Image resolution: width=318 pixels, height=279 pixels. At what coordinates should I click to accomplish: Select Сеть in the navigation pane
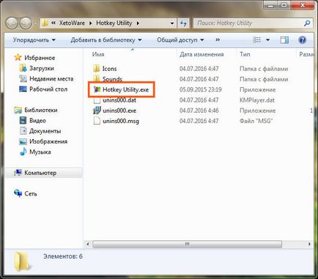coord(31,193)
